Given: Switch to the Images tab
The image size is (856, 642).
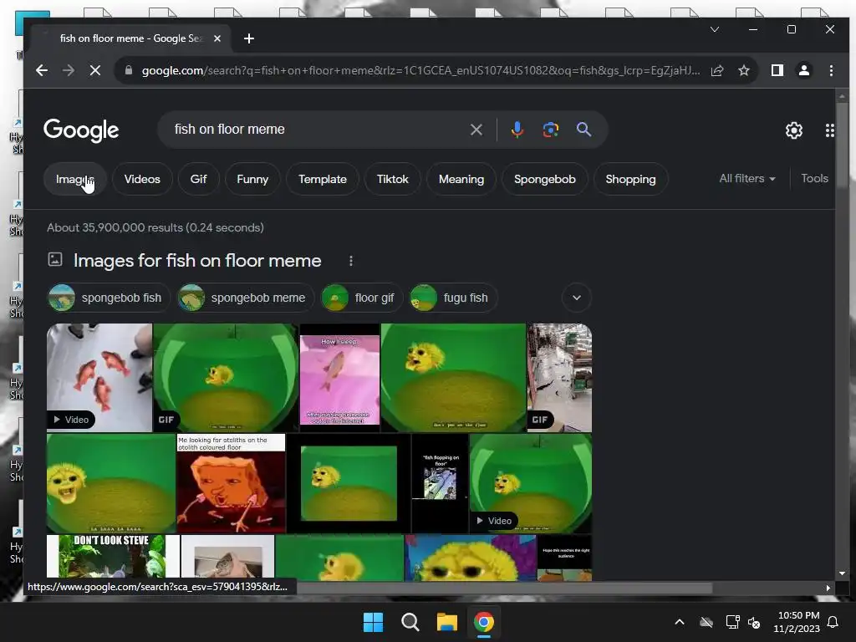Looking at the screenshot, I should coord(74,179).
